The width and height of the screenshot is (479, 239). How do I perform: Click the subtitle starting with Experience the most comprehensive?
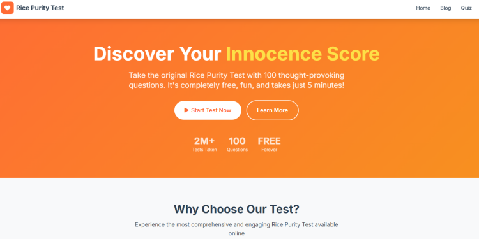(x=236, y=229)
